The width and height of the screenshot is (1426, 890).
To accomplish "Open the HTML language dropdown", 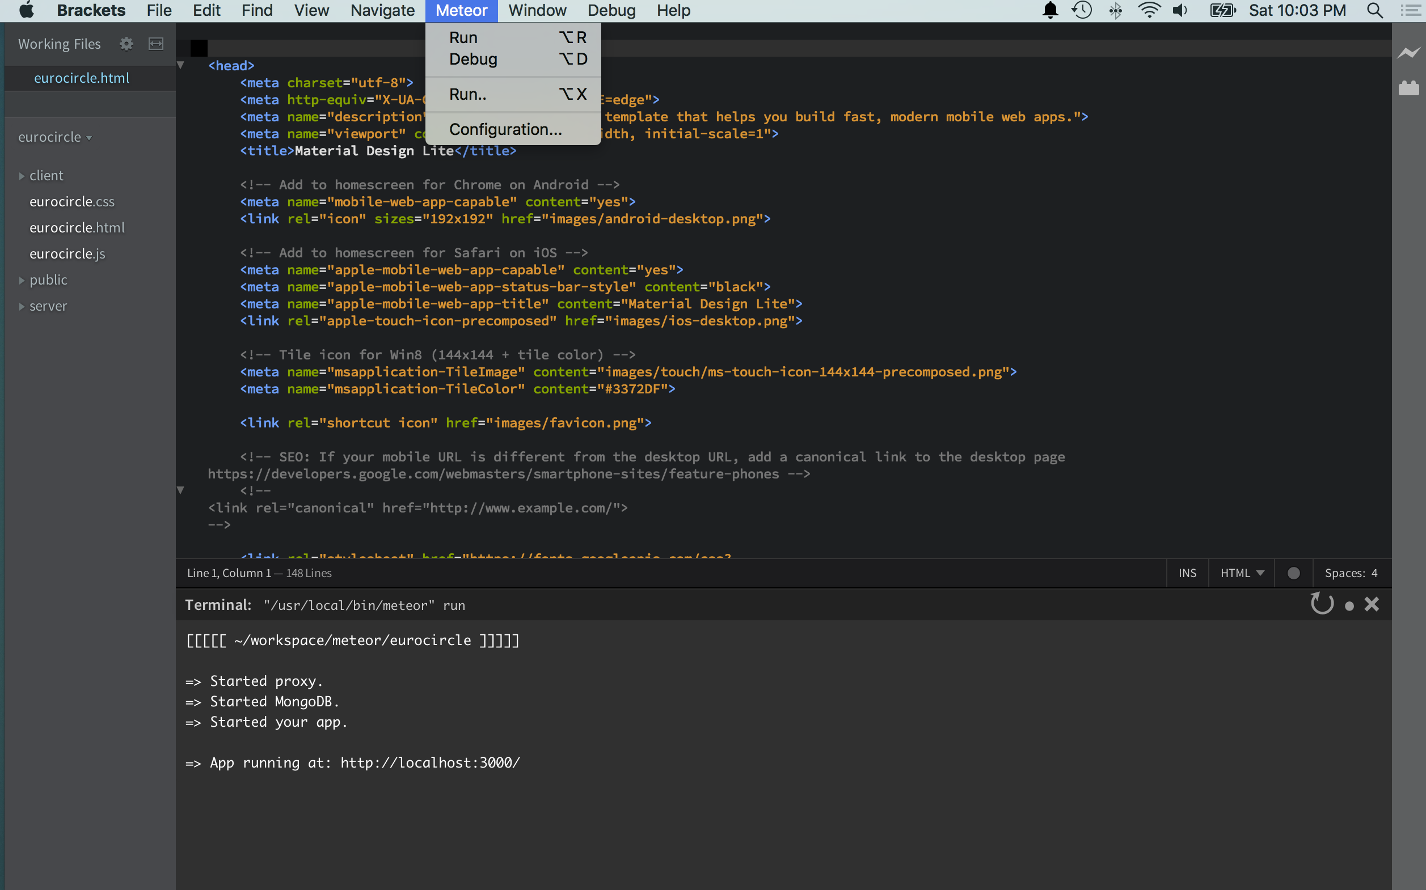I will (1242, 573).
